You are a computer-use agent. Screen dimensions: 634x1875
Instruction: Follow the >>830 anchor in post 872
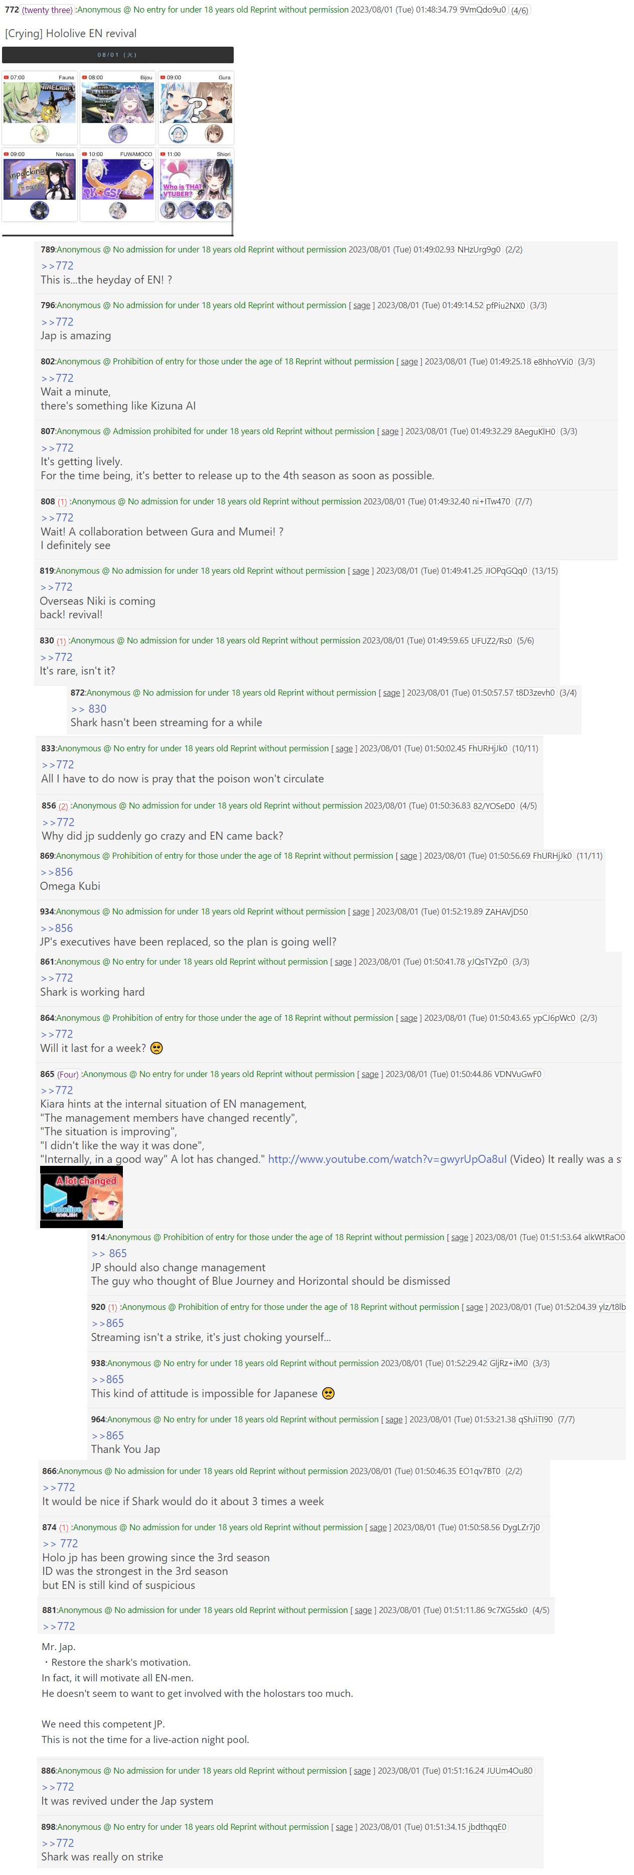click(89, 708)
